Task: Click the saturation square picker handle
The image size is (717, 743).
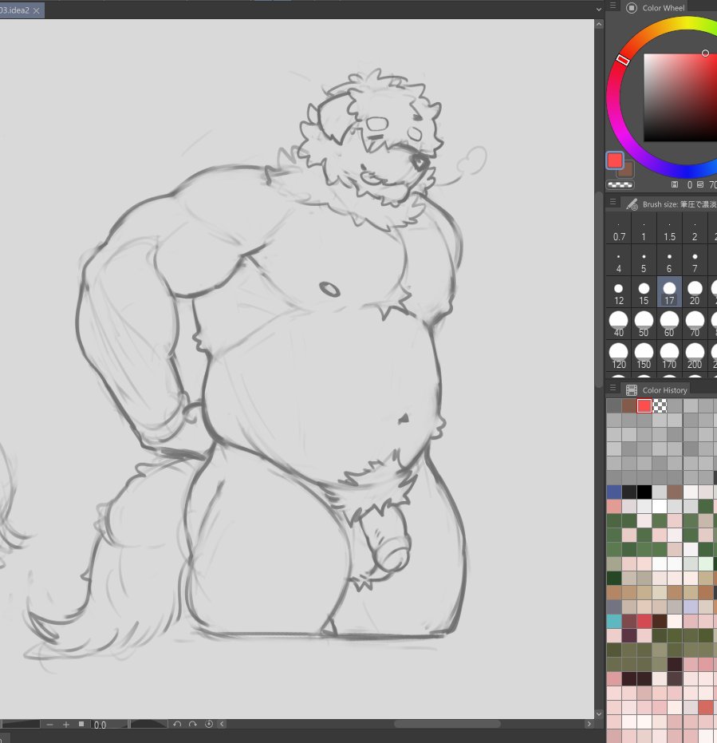Action: 705,53
